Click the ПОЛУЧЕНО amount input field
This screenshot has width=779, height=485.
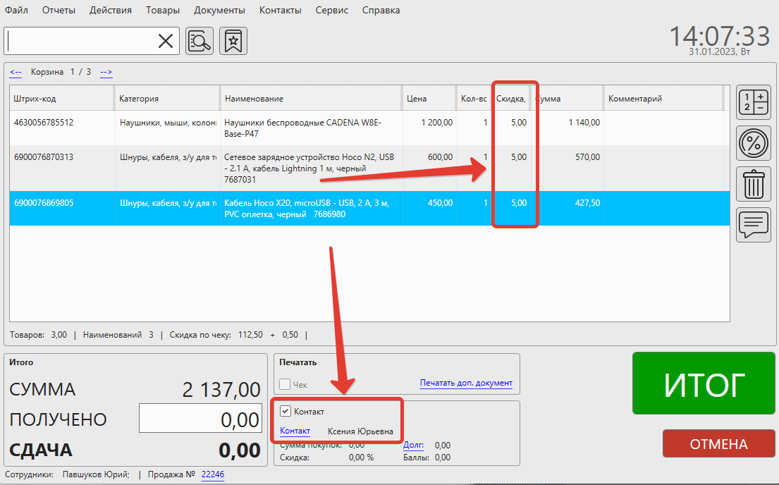pos(201,419)
